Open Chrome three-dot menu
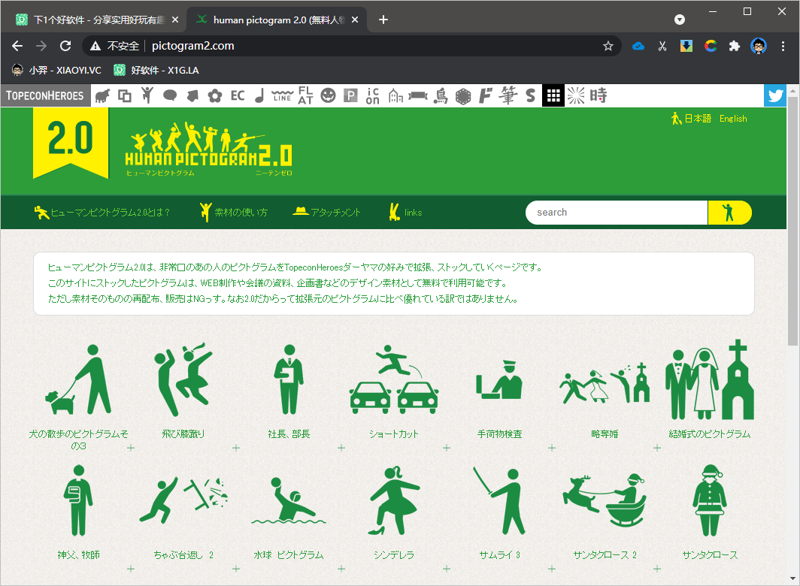Viewport: 800px width, 586px height. pos(783,46)
